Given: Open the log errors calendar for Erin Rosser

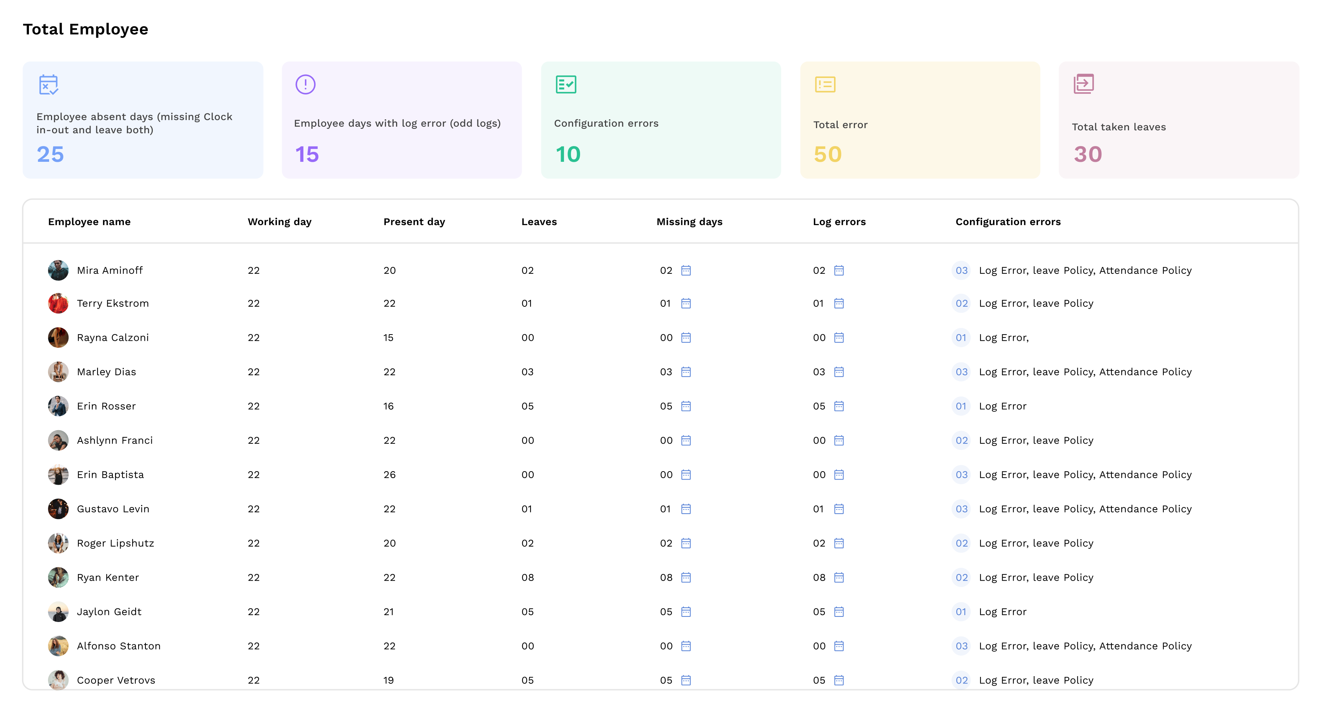Looking at the screenshot, I should tap(838, 406).
